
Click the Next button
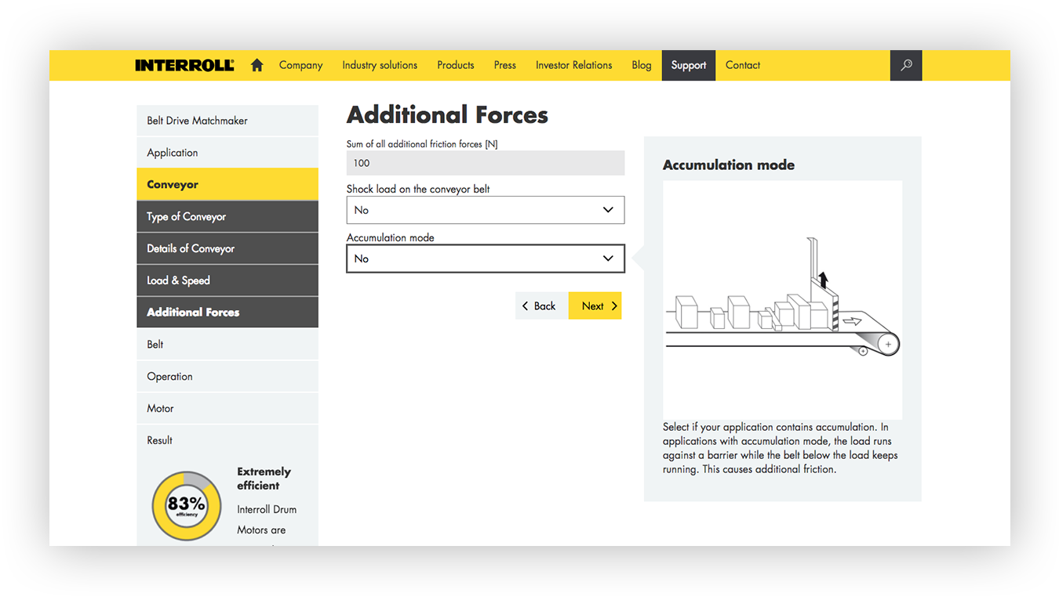pyautogui.click(x=595, y=306)
